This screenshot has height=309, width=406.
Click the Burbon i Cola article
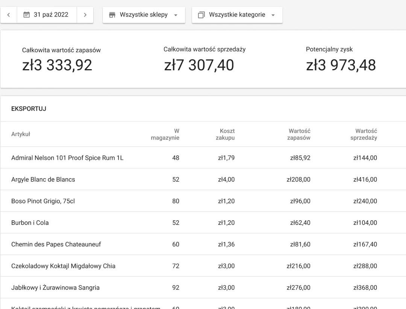[x=30, y=223]
